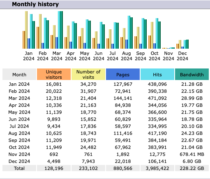Screen dimensions: 210x179
Task: Click the orange bar for February
Action: (38, 38)
